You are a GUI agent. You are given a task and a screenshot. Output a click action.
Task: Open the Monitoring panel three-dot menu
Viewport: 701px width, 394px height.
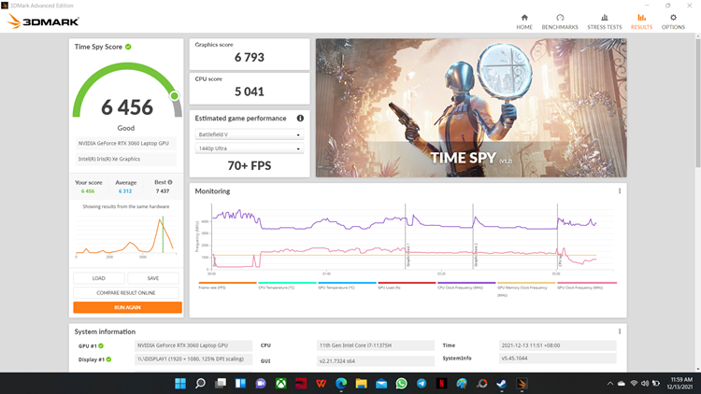pos(620,191)
